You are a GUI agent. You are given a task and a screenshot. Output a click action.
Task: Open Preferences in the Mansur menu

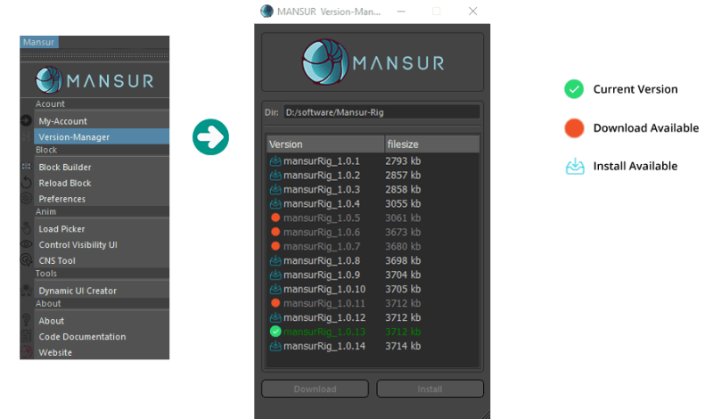(101, 199)
